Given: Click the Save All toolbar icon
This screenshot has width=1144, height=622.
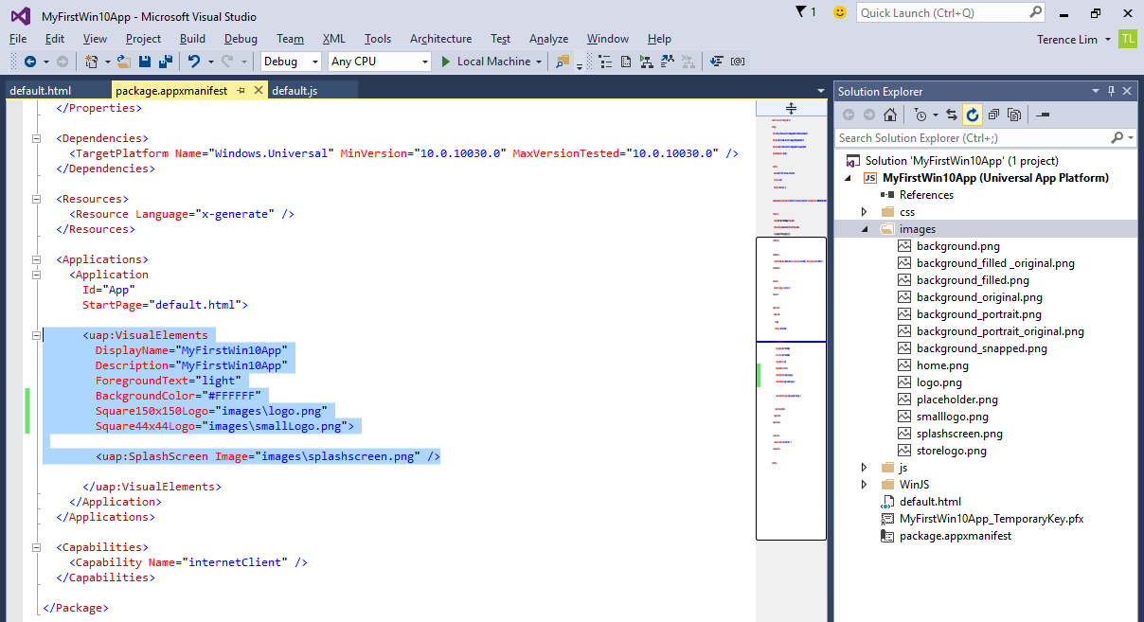Looking at the screenshot, I should [x=165, y=62].
